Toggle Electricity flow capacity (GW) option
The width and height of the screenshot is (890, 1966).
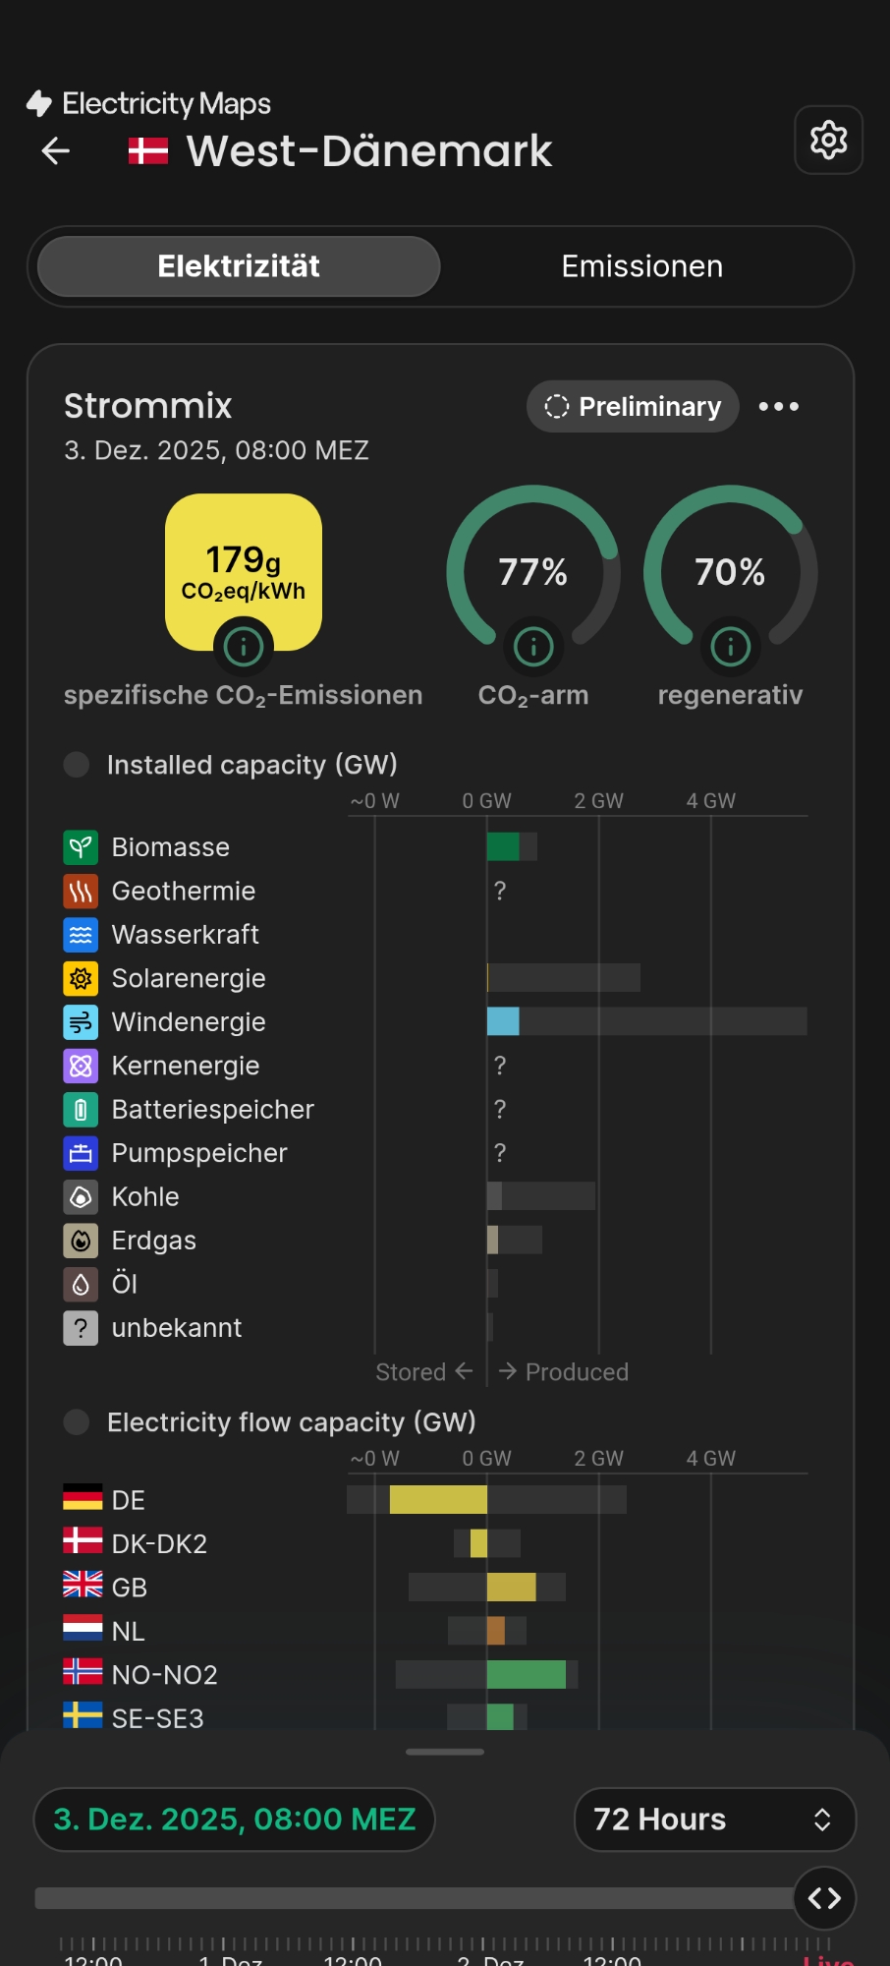77,1422
